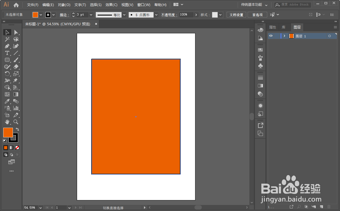Open the zoom level dropdown
The image size is (340, 211).
coord(40,208)
